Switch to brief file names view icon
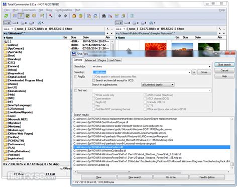 click(x=15, y=16)
